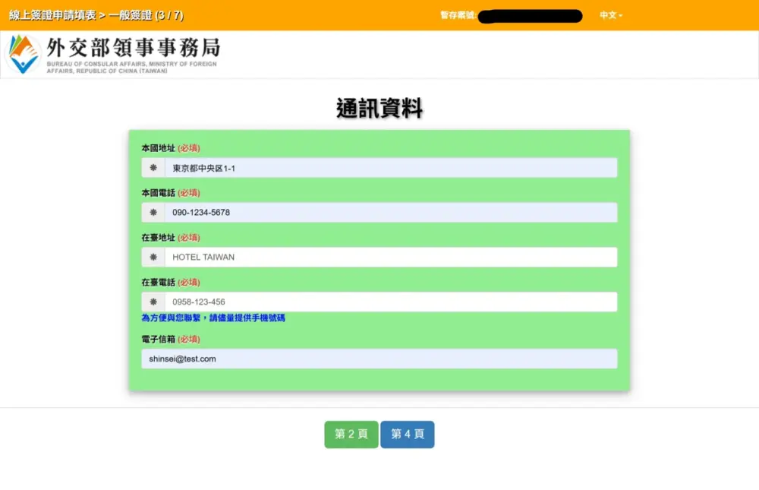Click the 通訊資料 page heading
759x490 pixels.
point(379,109)
